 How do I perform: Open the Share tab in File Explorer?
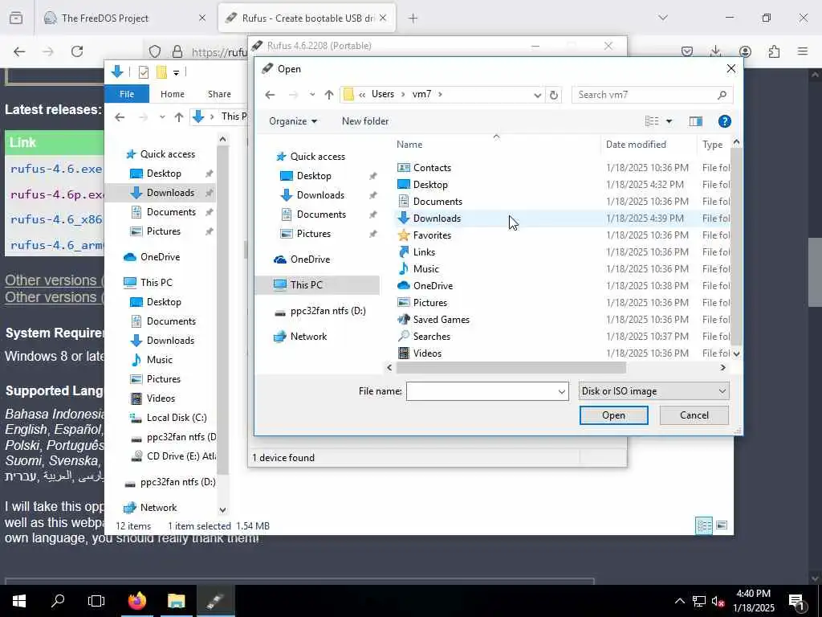[x=219, y=95]
